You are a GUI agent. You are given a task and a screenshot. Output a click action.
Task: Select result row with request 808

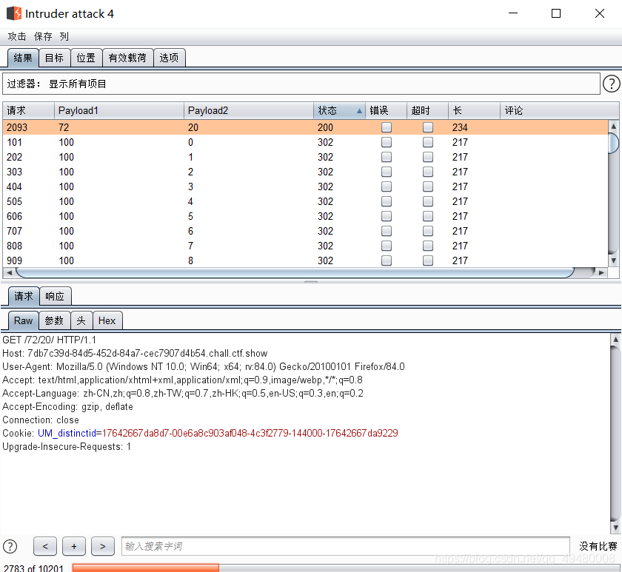(x=305, y=246)
